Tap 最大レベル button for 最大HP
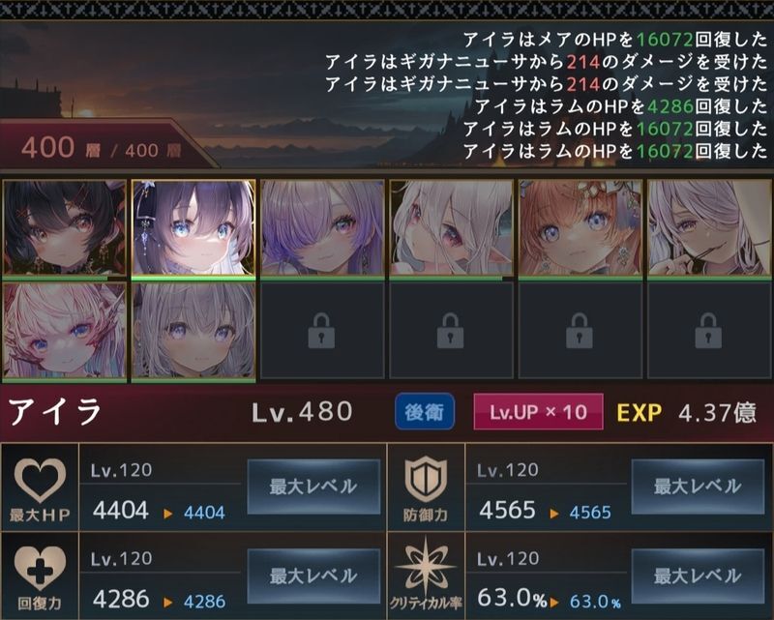Image resolution: width=774 pixels, height=620 pixels. 313,487
